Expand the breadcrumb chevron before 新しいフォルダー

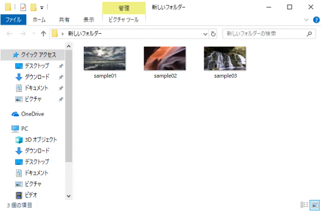[x=63, y=34]
